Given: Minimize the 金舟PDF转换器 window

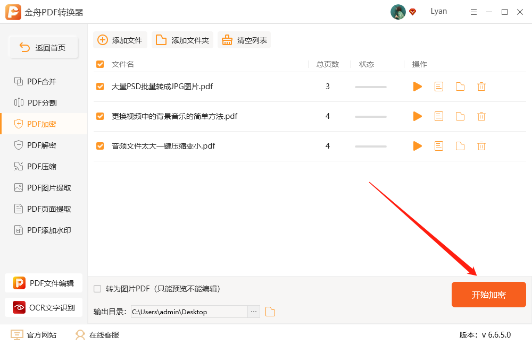Looking at the screenshot, I should click(489, 12).
